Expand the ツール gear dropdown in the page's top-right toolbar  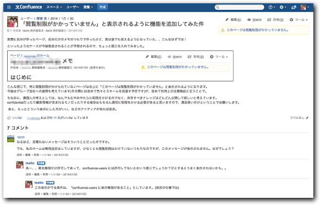298,19
